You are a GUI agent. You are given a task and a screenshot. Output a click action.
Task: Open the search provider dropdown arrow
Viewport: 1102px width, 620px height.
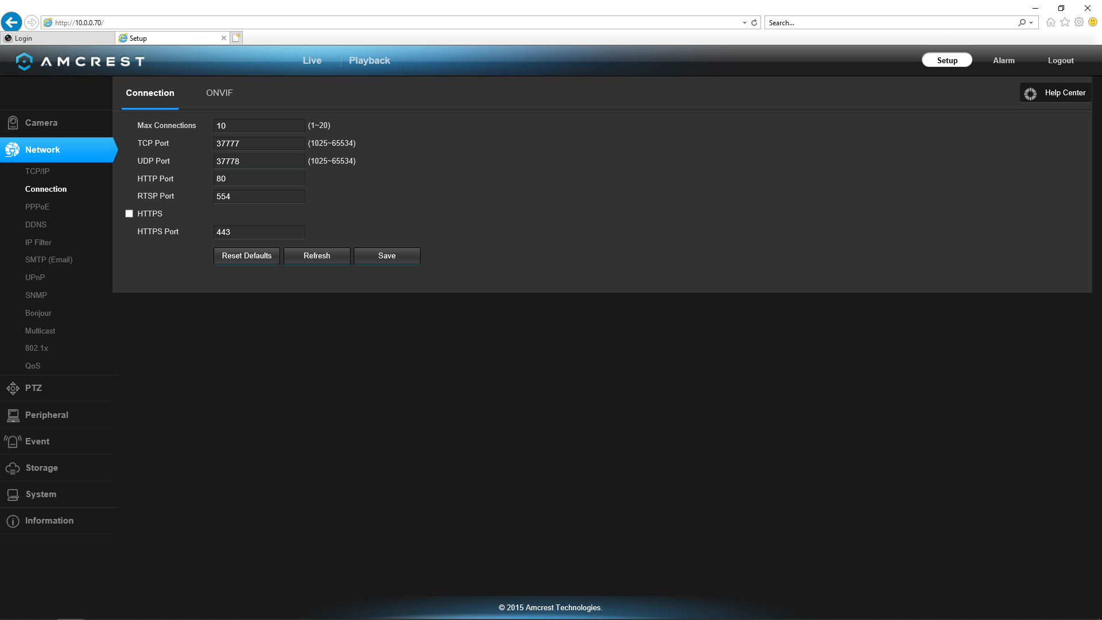coord(1031,23)
